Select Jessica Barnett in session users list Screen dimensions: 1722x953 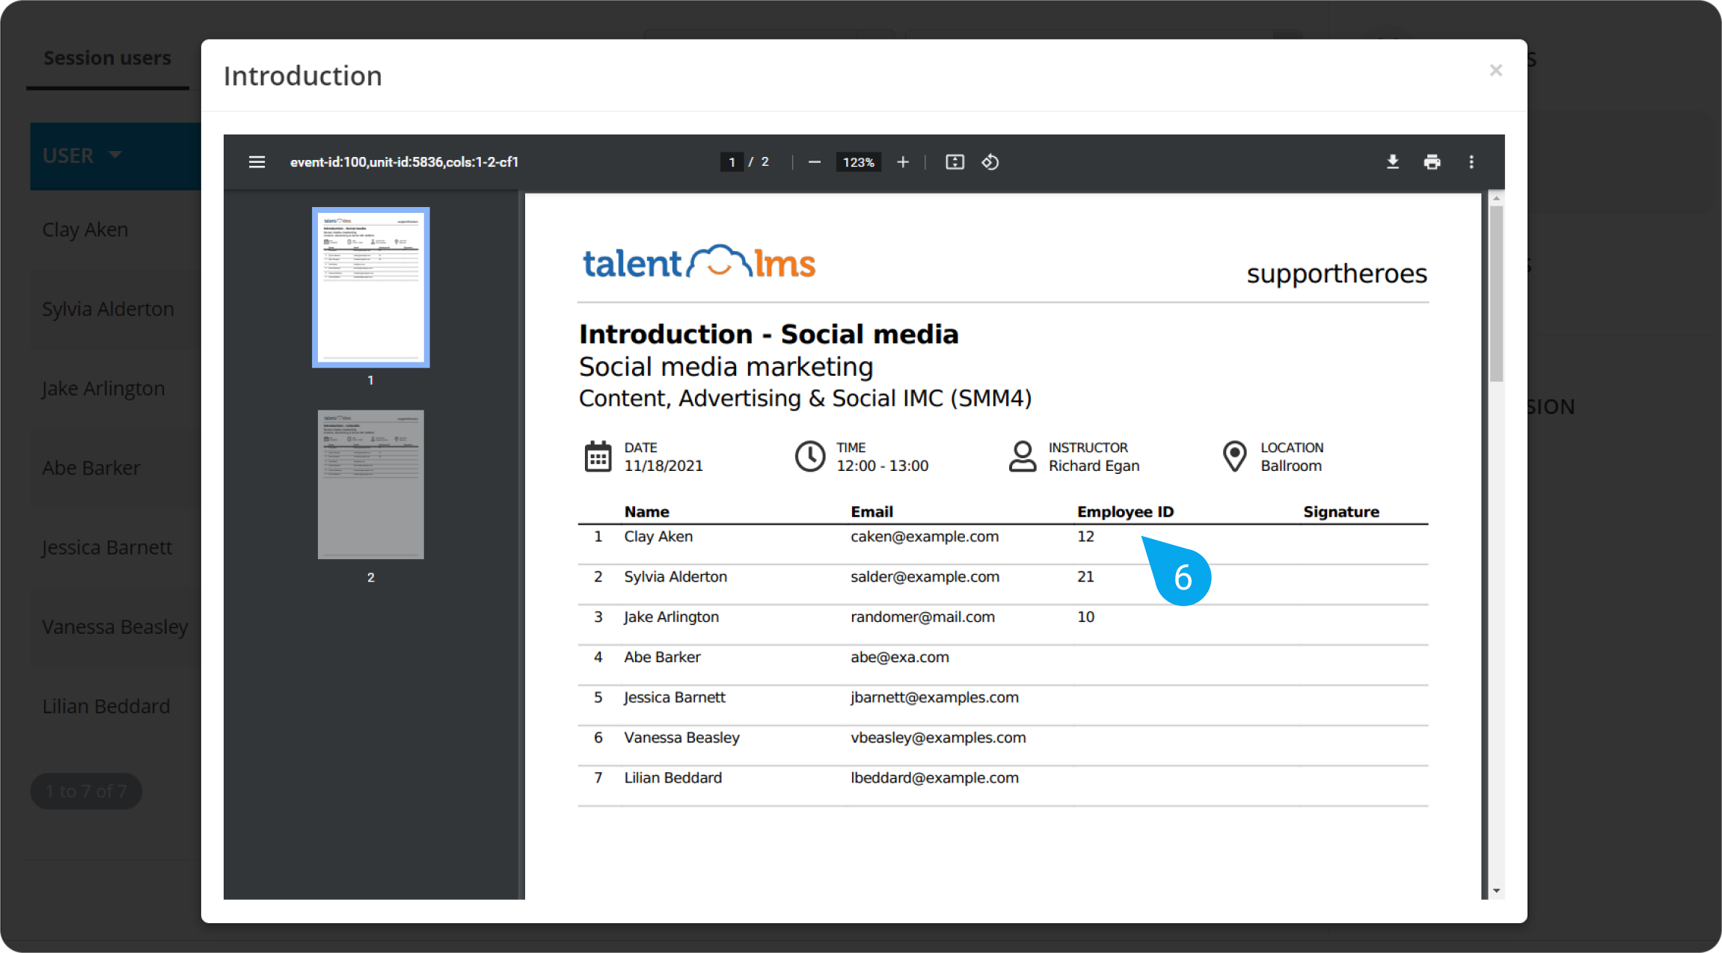pos(107,547)
